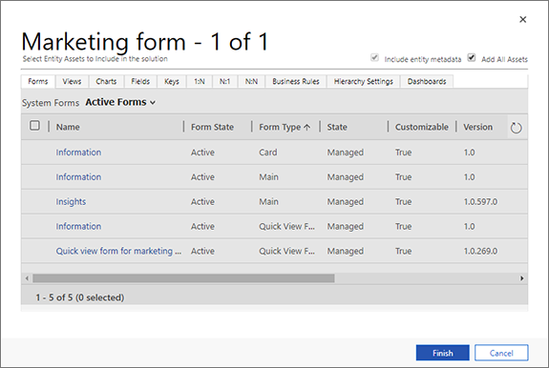Uncheck Add All Assets checkbox
Viewport: 549px width, 368px height.
coord(472,57)
